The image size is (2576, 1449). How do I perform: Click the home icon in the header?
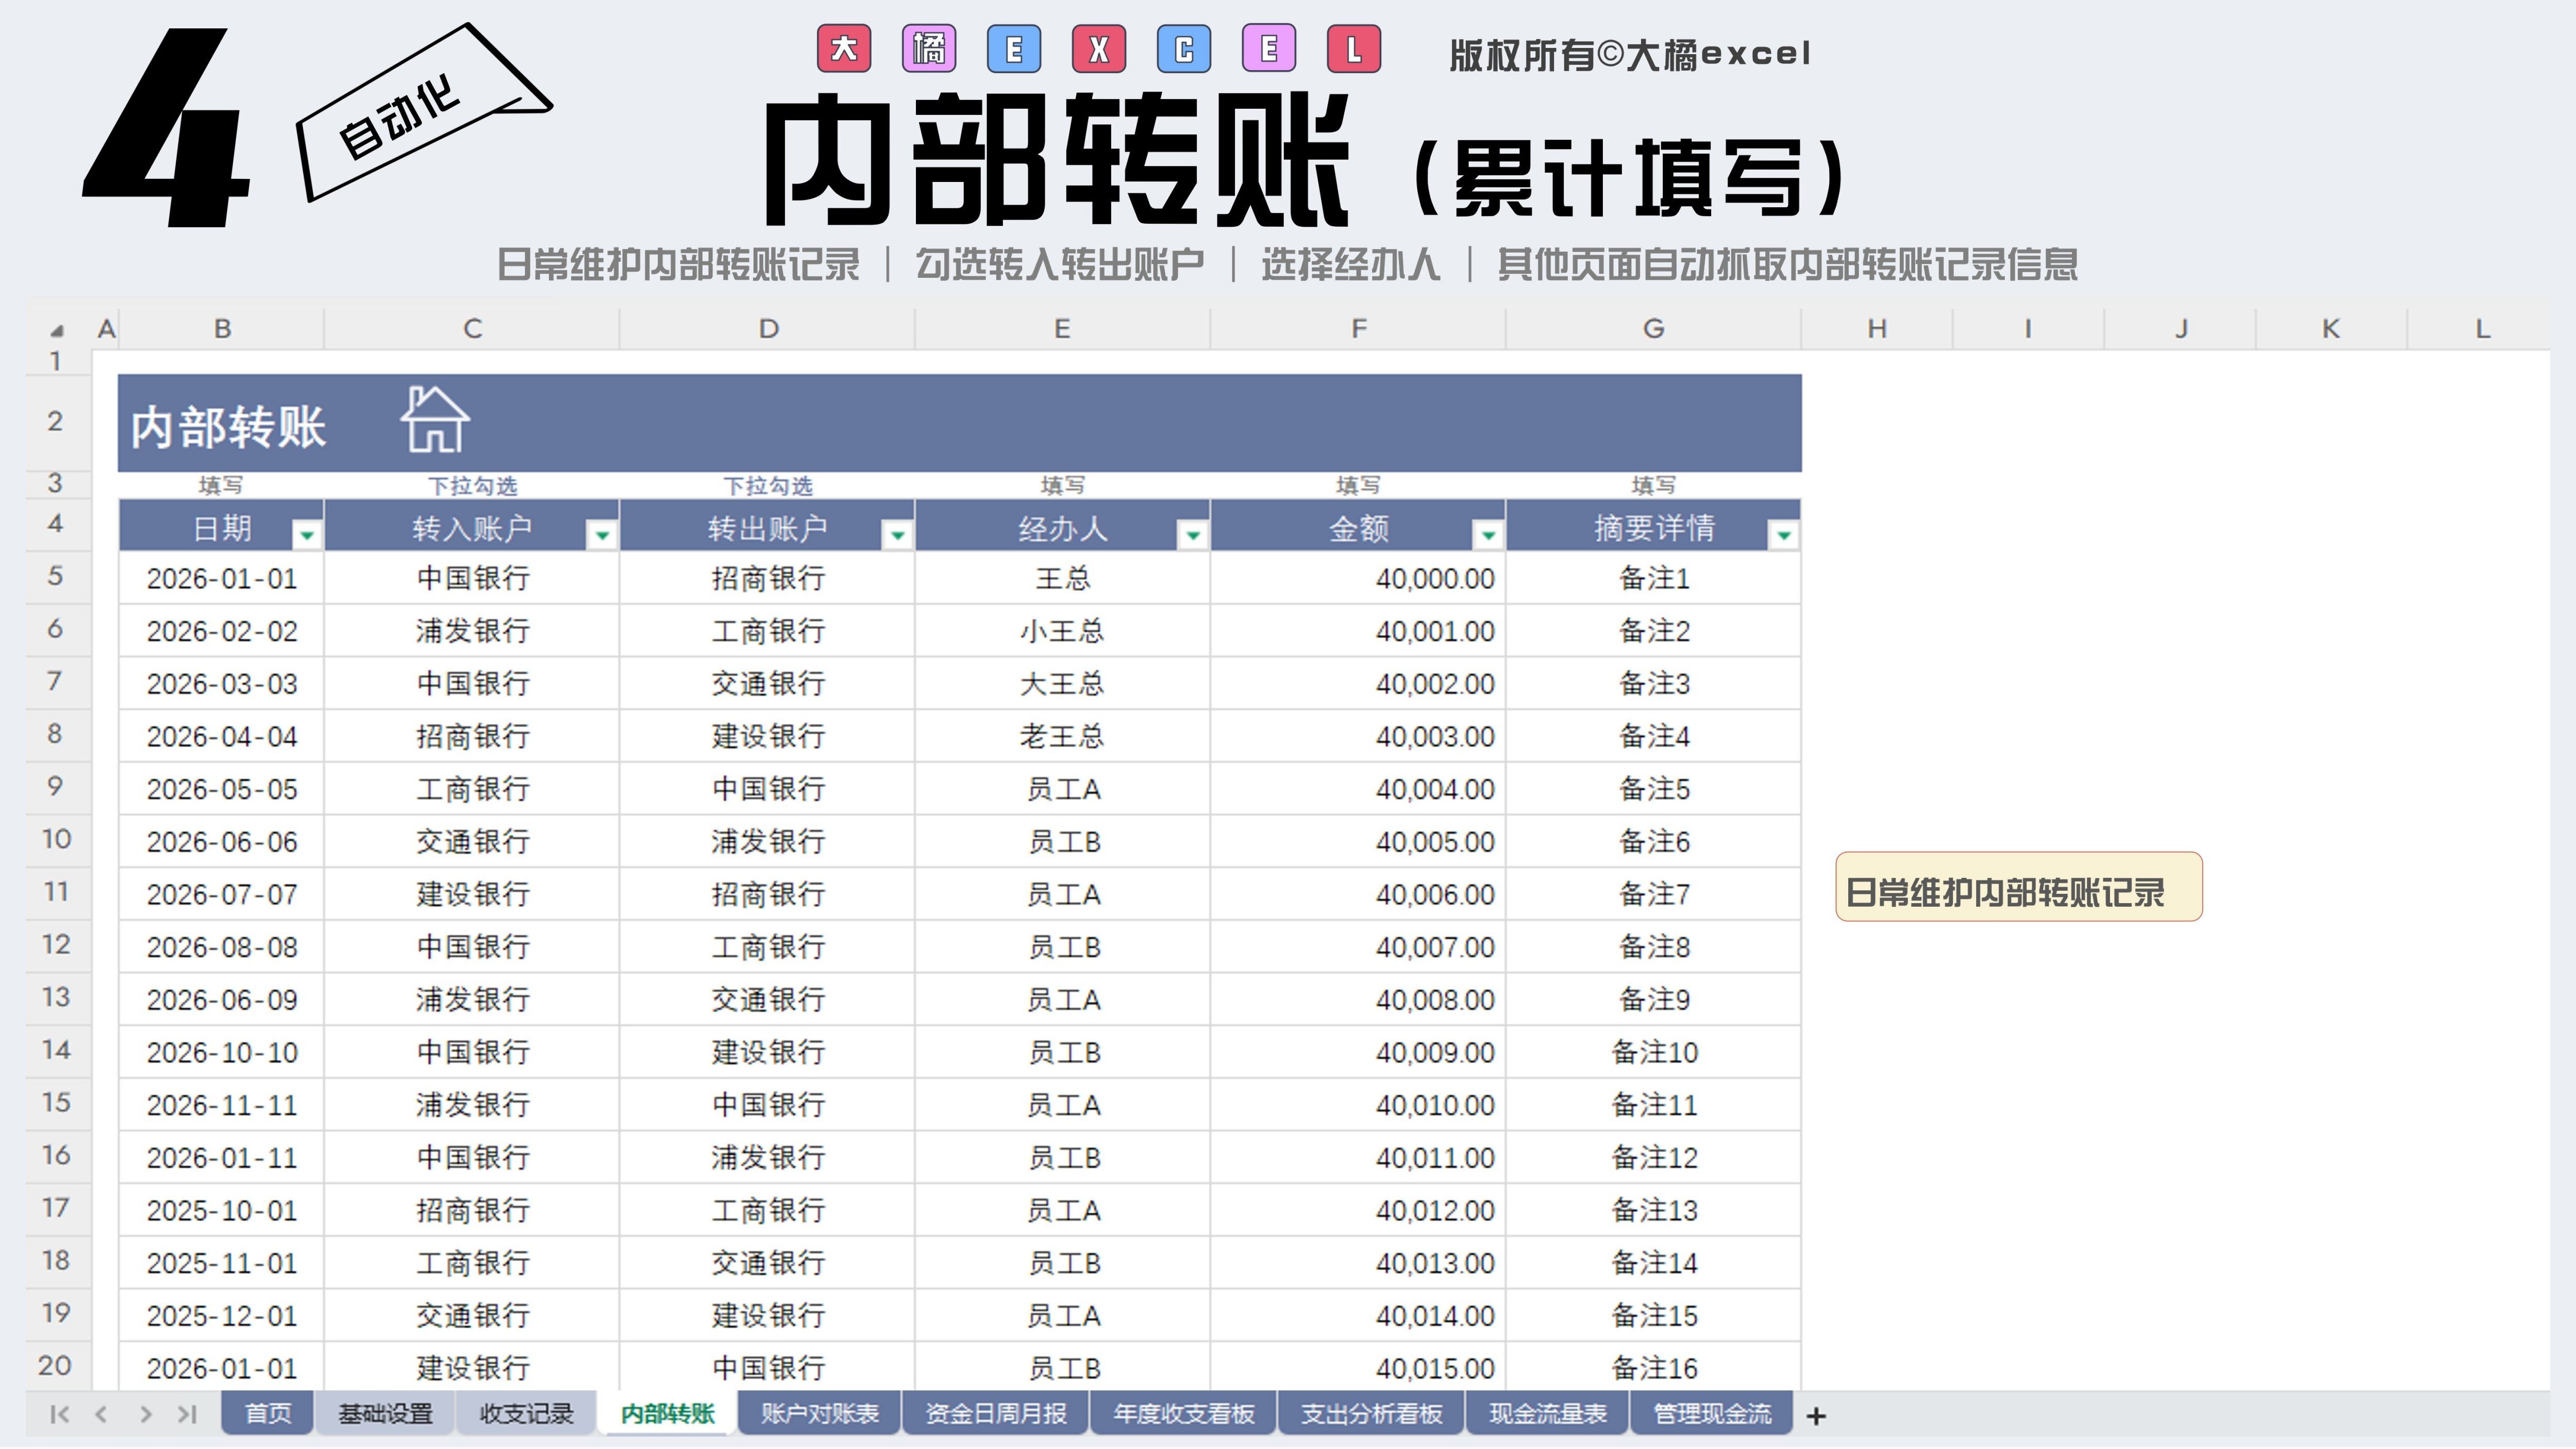[435, 421]
